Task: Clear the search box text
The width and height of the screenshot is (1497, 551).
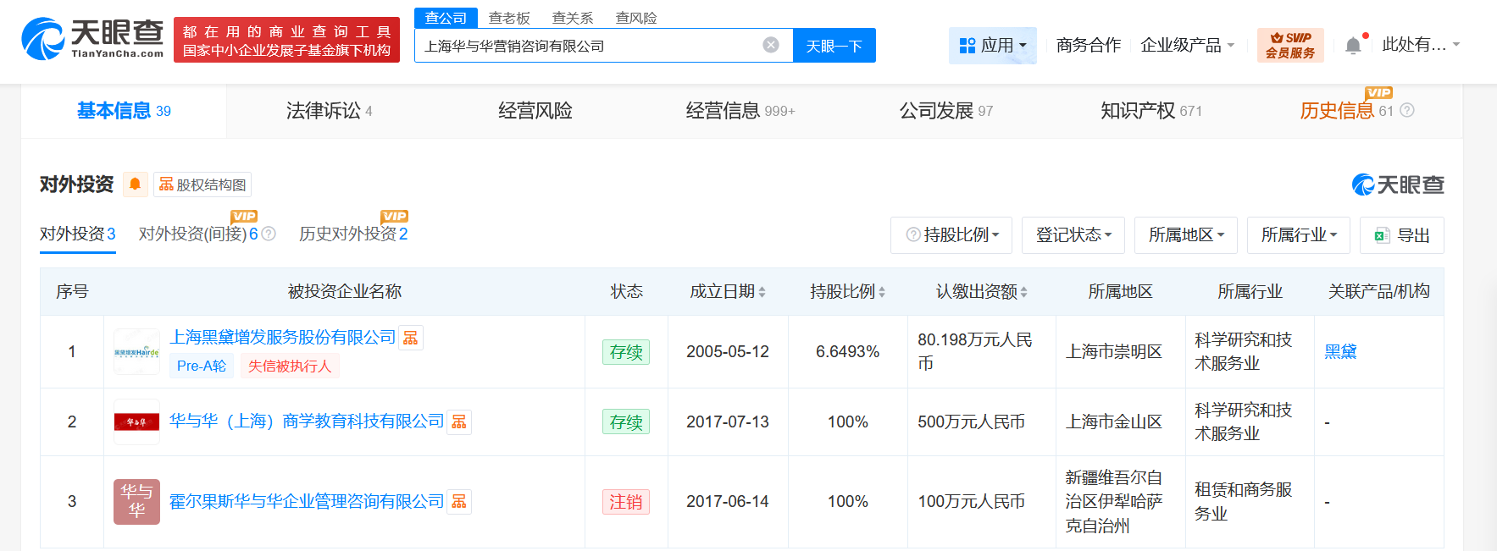Action: (770, 45)
